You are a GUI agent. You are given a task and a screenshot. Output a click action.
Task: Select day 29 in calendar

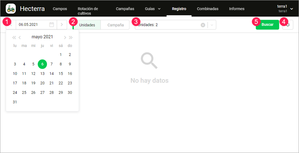61,93
